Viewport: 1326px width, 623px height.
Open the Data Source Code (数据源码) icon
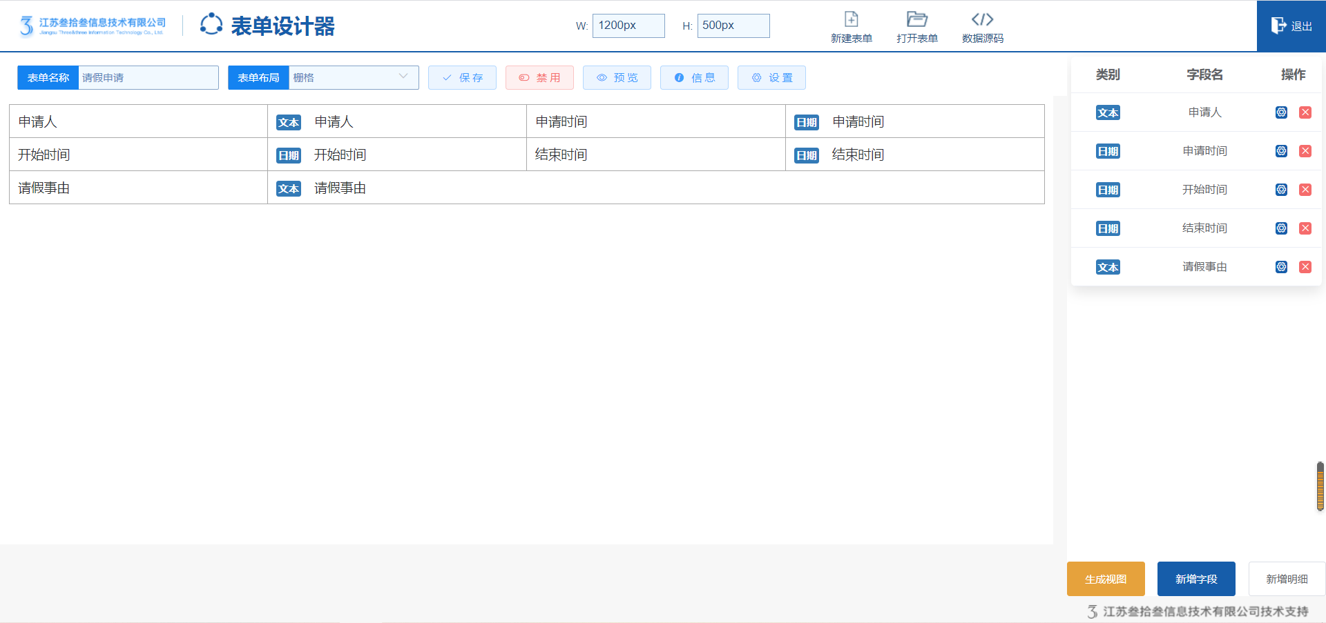coord(982,20)
